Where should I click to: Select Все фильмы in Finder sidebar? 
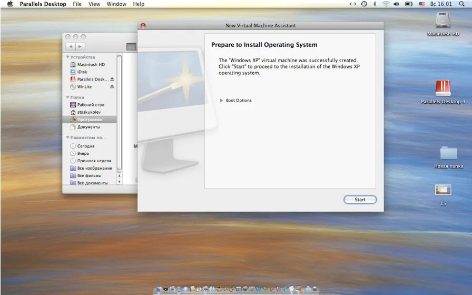89,175
